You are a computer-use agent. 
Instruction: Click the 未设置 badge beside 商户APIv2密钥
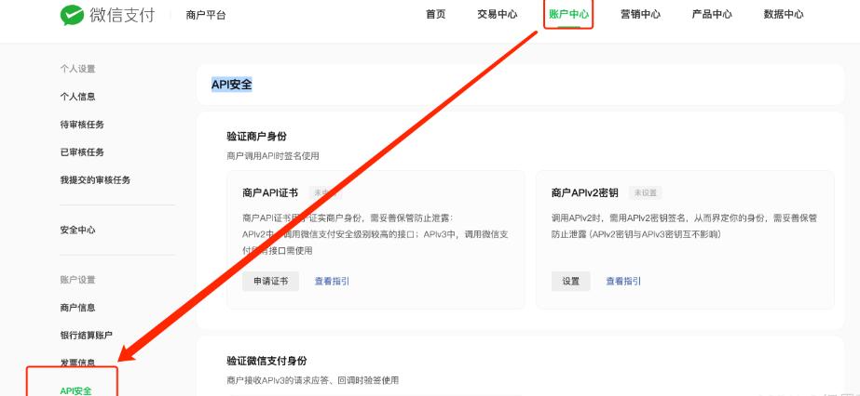pos(646,192)
